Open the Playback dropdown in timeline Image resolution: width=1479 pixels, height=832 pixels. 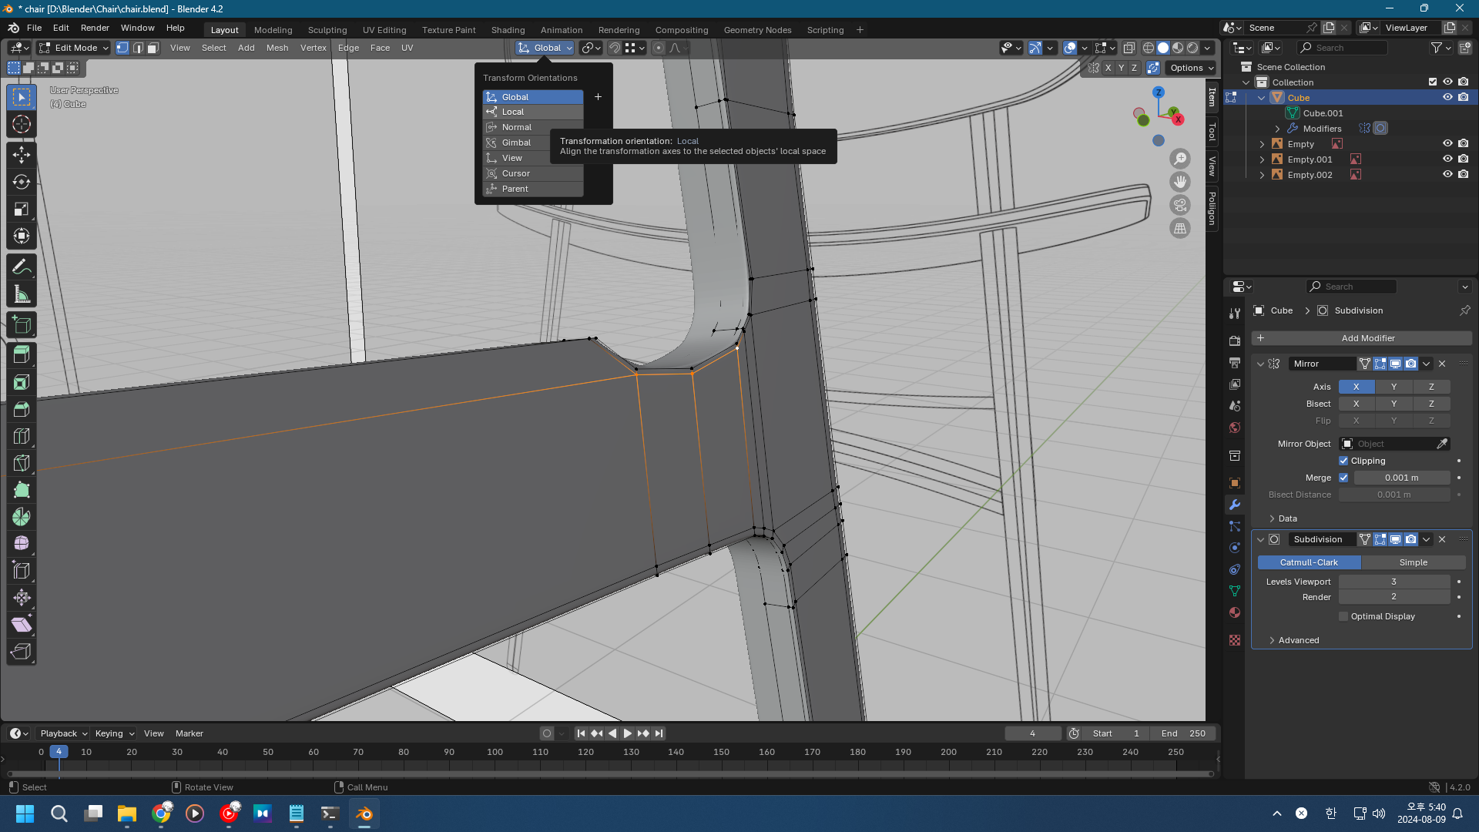[63, 733]
